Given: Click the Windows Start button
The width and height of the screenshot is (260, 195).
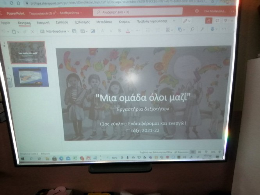Looking at the screenshot, I should pyautogui.click(x=22, y=158).
